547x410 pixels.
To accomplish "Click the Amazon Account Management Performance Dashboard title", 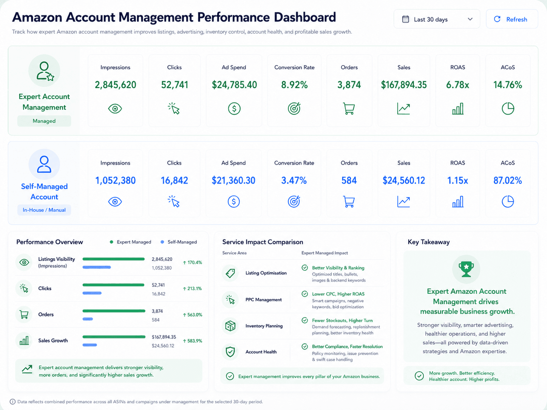I will pyautogui.click(x=174, y=17).
